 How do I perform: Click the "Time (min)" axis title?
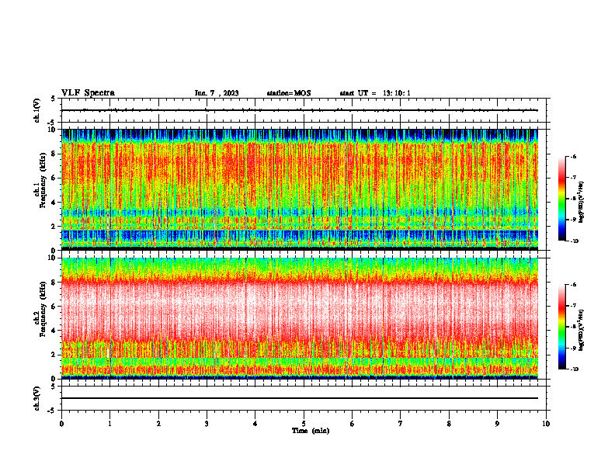[x=311, y=431]
